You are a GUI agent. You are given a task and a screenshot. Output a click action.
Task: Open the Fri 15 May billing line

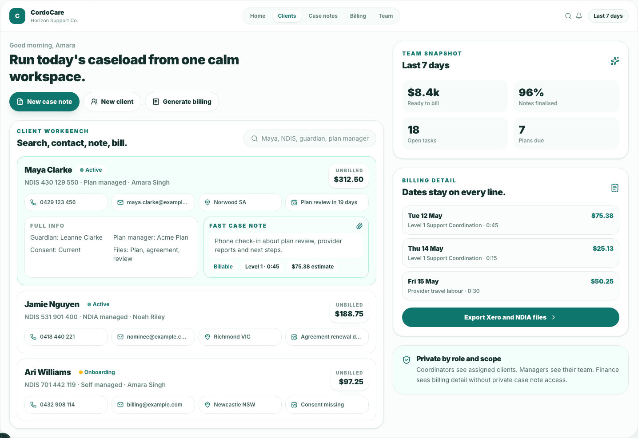[x=510, y=286]
